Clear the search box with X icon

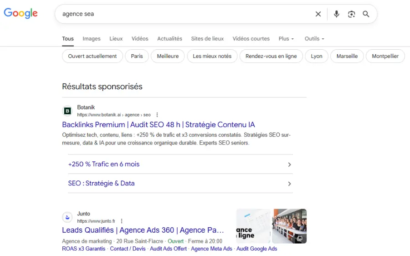(318, 14)
